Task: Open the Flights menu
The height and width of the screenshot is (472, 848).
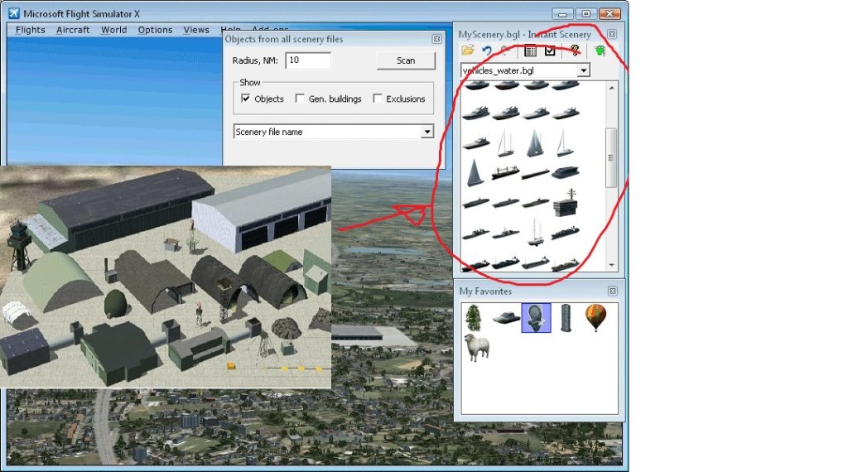Action: (x=31, y=30)
